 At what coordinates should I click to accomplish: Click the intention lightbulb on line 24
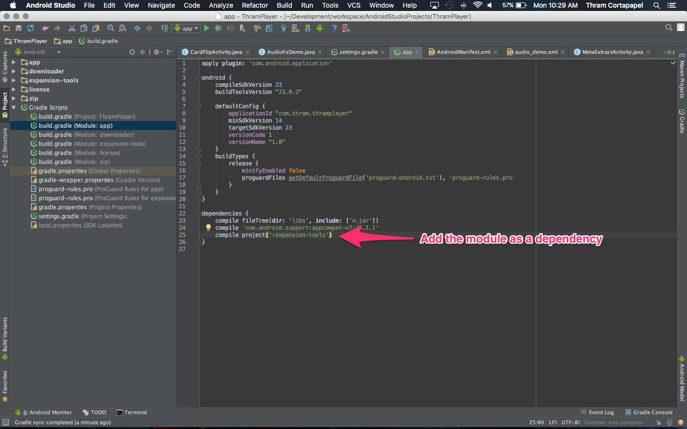click(x=208, y=227)
